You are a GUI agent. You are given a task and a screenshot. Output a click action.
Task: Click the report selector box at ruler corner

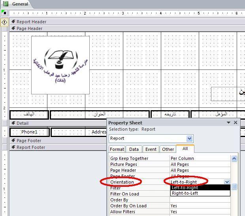click(5, 13)
